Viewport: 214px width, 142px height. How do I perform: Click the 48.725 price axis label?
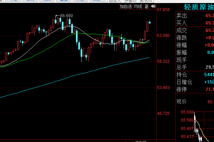point(163,113)
